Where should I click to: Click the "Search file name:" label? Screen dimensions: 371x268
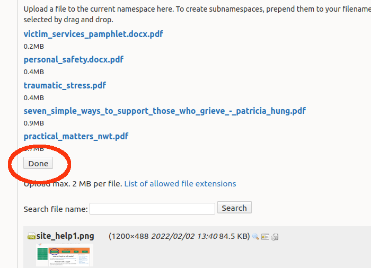click(56, 209)
